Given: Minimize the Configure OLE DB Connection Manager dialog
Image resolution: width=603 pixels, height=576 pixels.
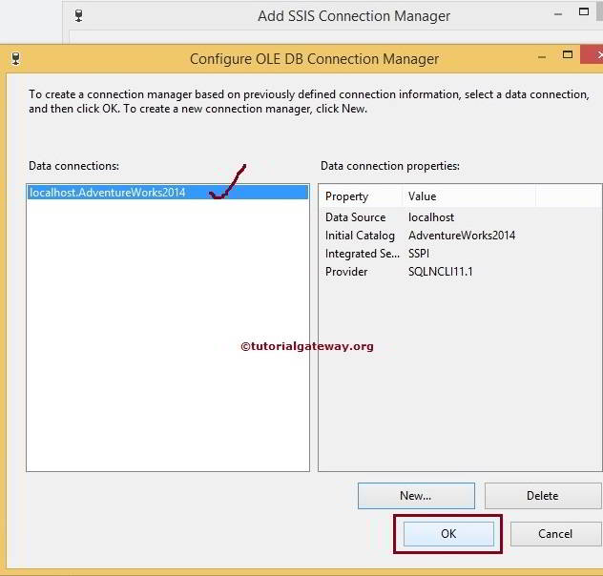Looking at the screenshot, I should [542, 57].
